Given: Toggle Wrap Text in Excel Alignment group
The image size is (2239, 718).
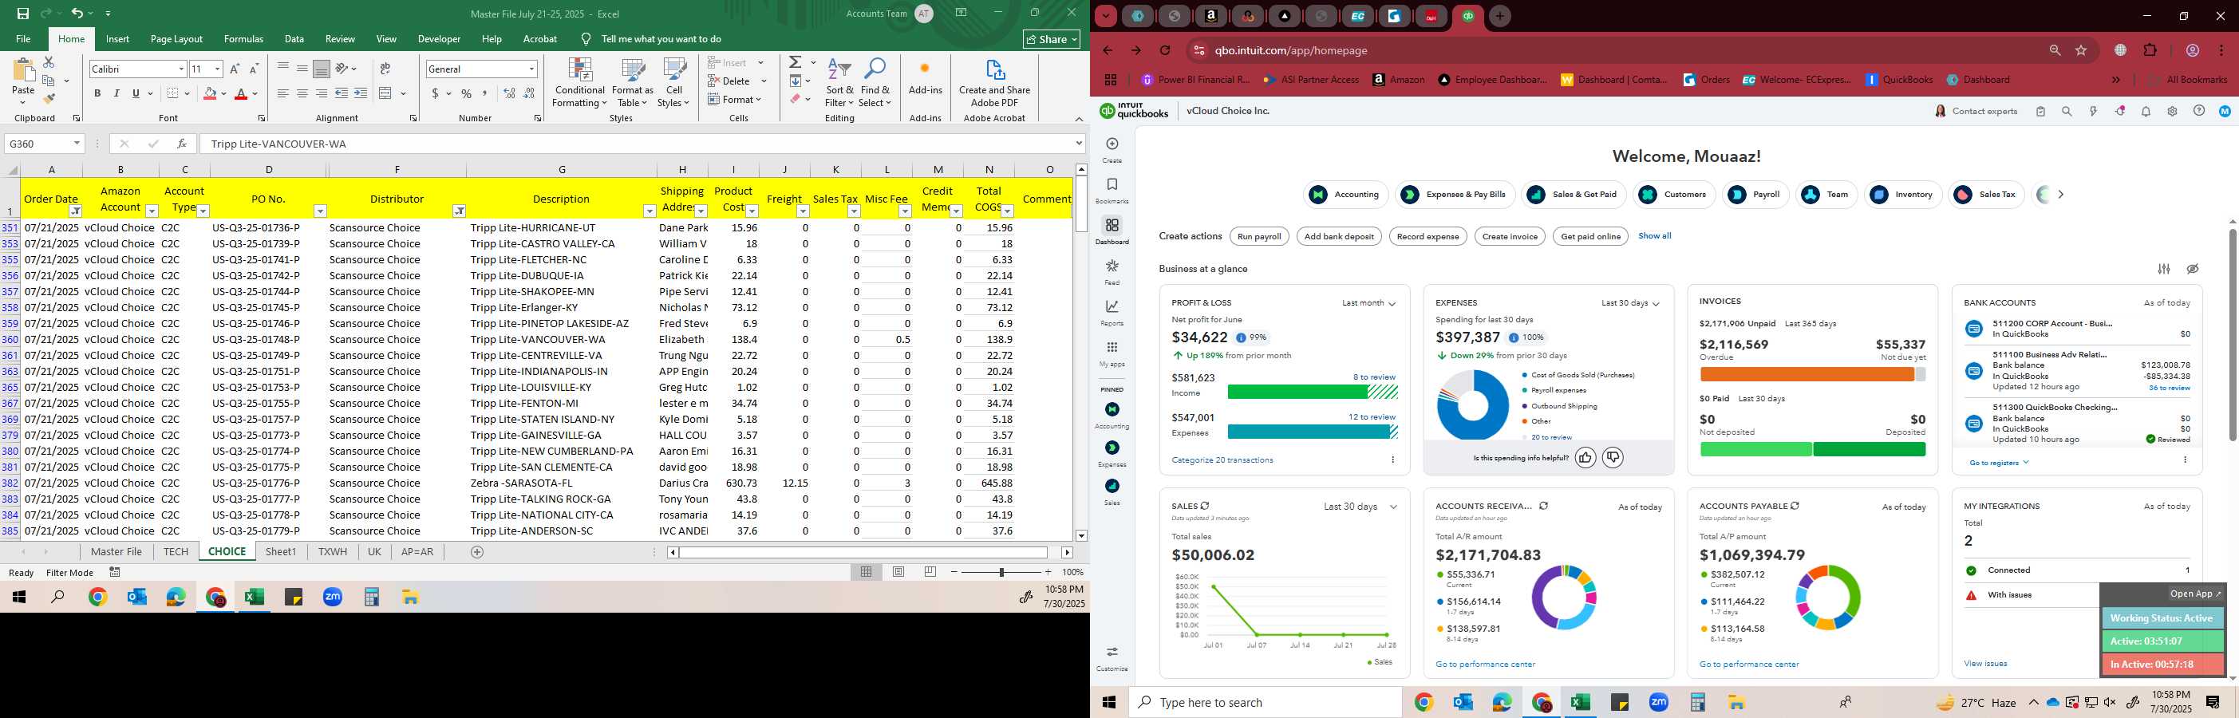Looking at the screenshot, I should (x=385, y=69).
